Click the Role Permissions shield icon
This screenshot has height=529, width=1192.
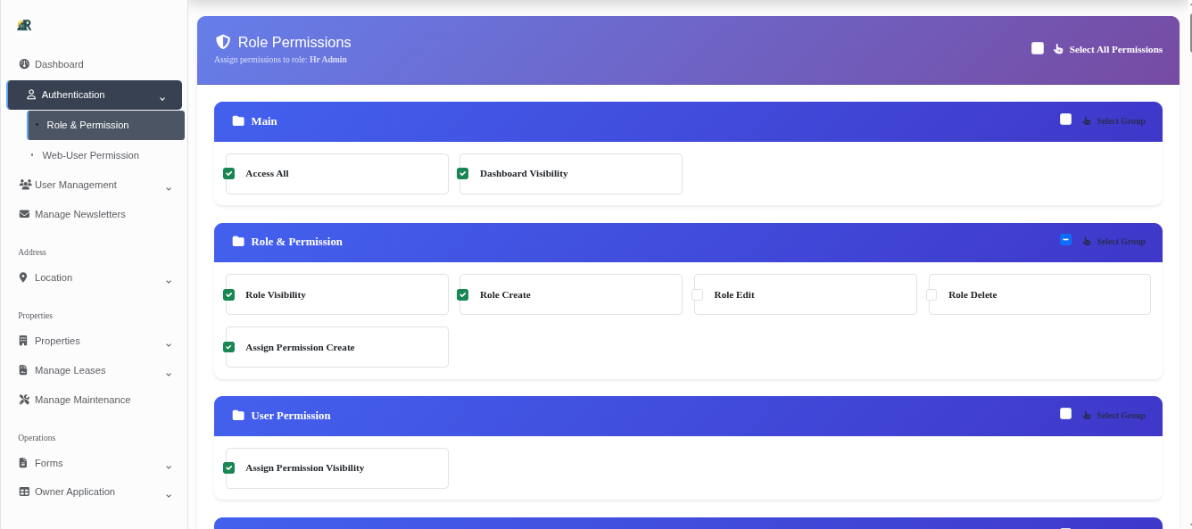tap(223, 42)
